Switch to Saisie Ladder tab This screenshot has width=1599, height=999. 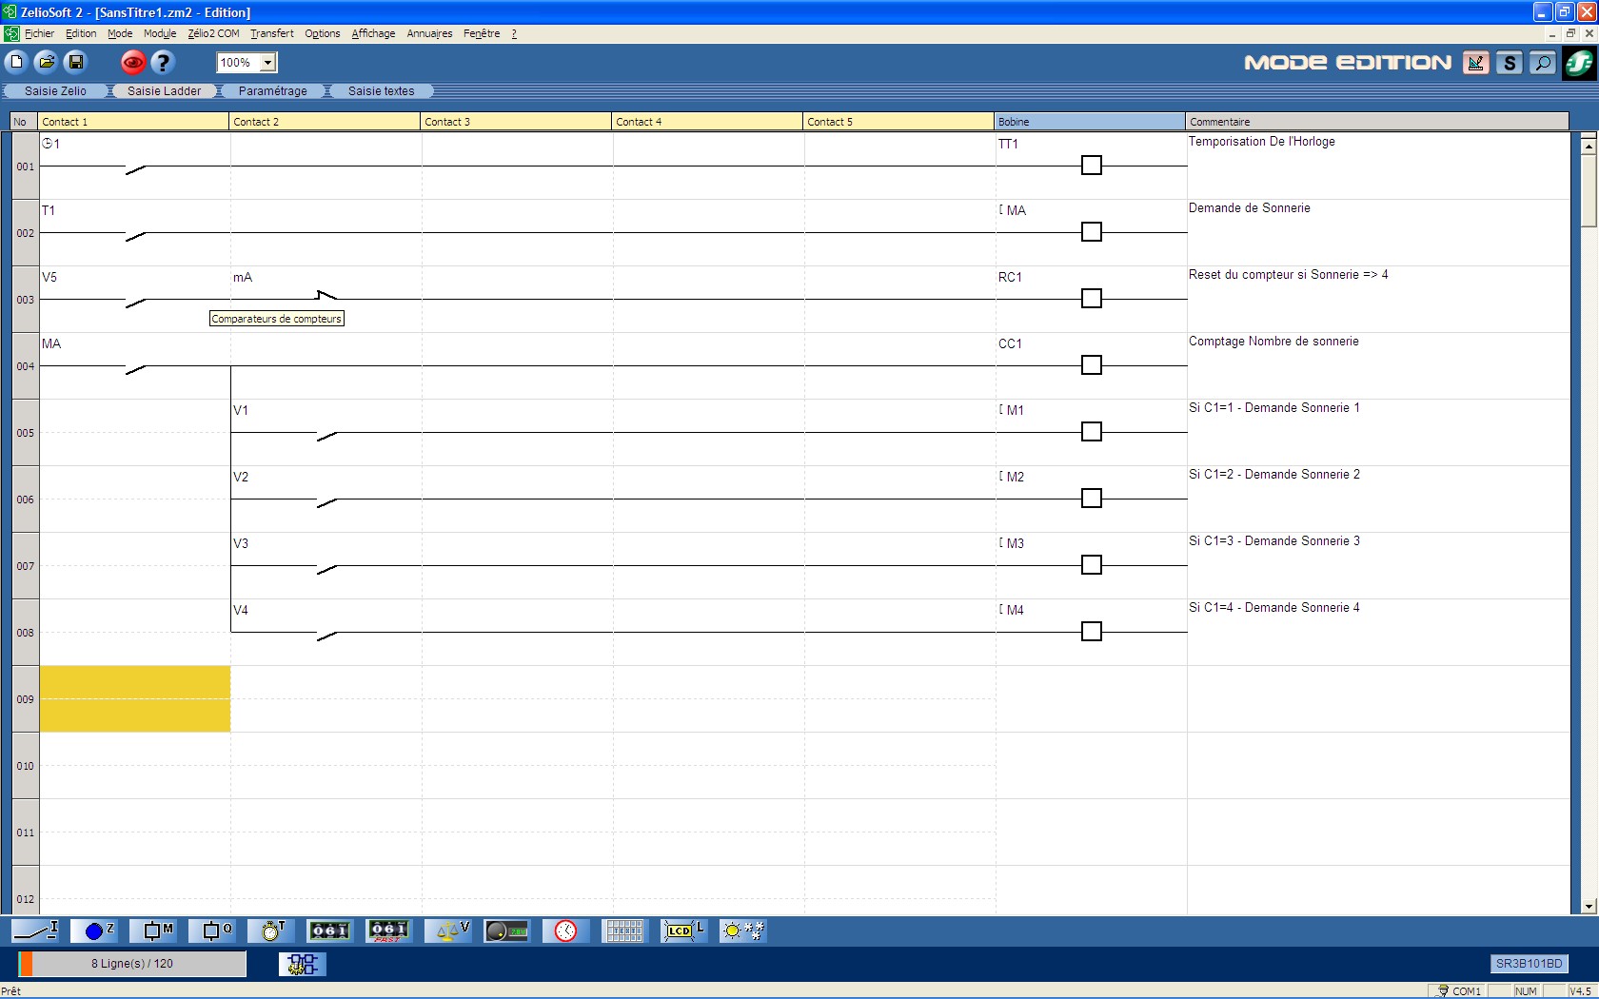(164, 91)
